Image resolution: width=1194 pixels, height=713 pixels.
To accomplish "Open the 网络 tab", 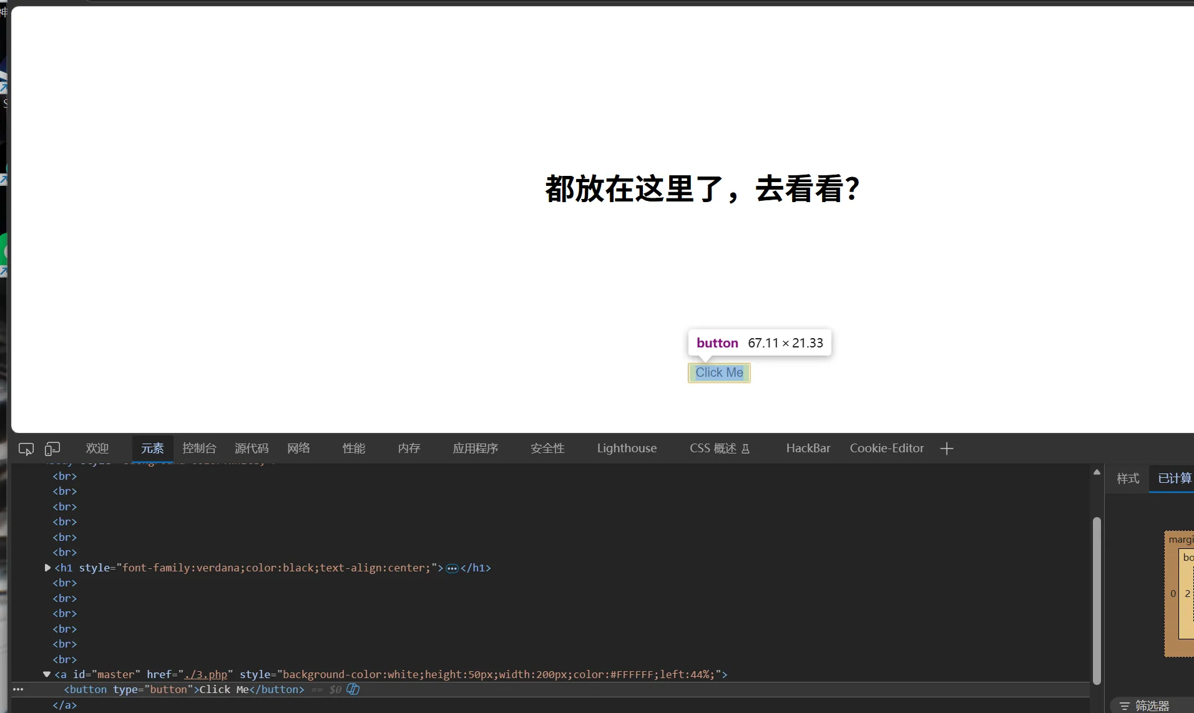I will pos(298,449).
